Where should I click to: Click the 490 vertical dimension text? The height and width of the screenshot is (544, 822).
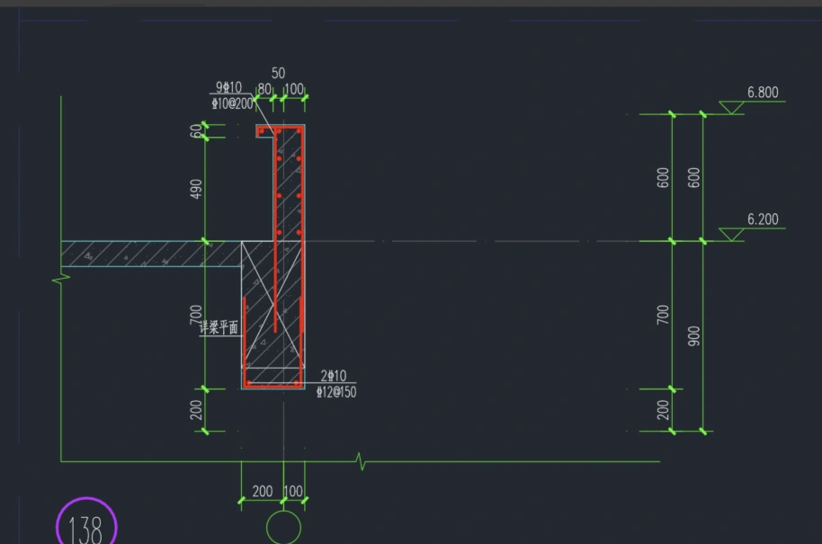[x=197, y=189]
